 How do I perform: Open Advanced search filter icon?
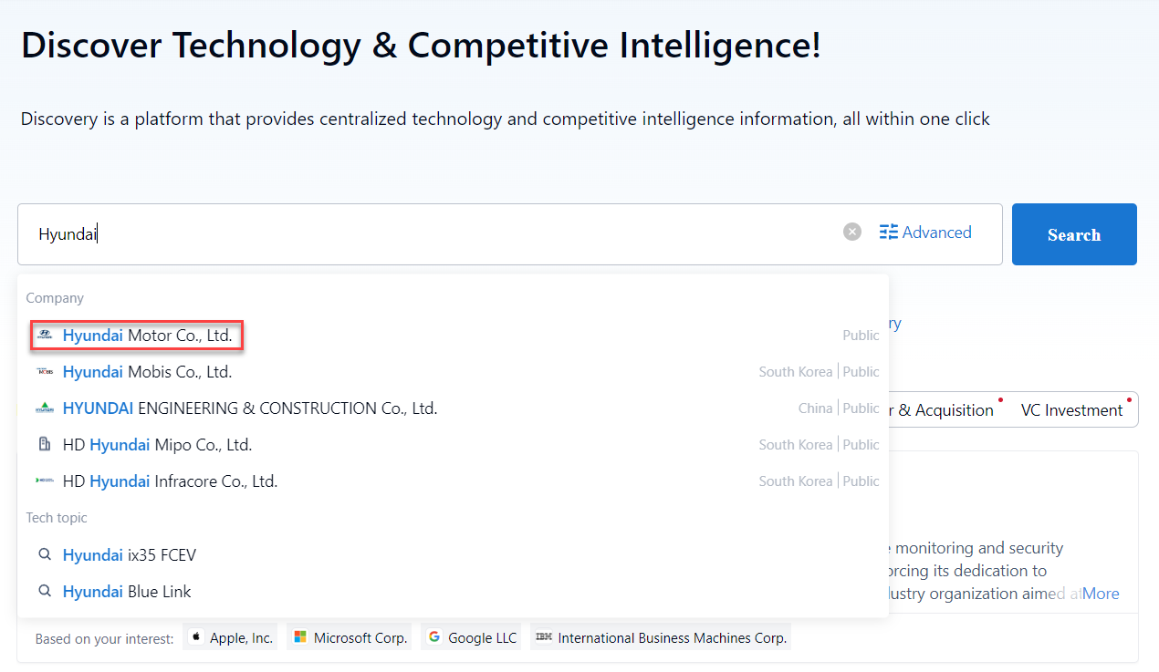point(889,233)
